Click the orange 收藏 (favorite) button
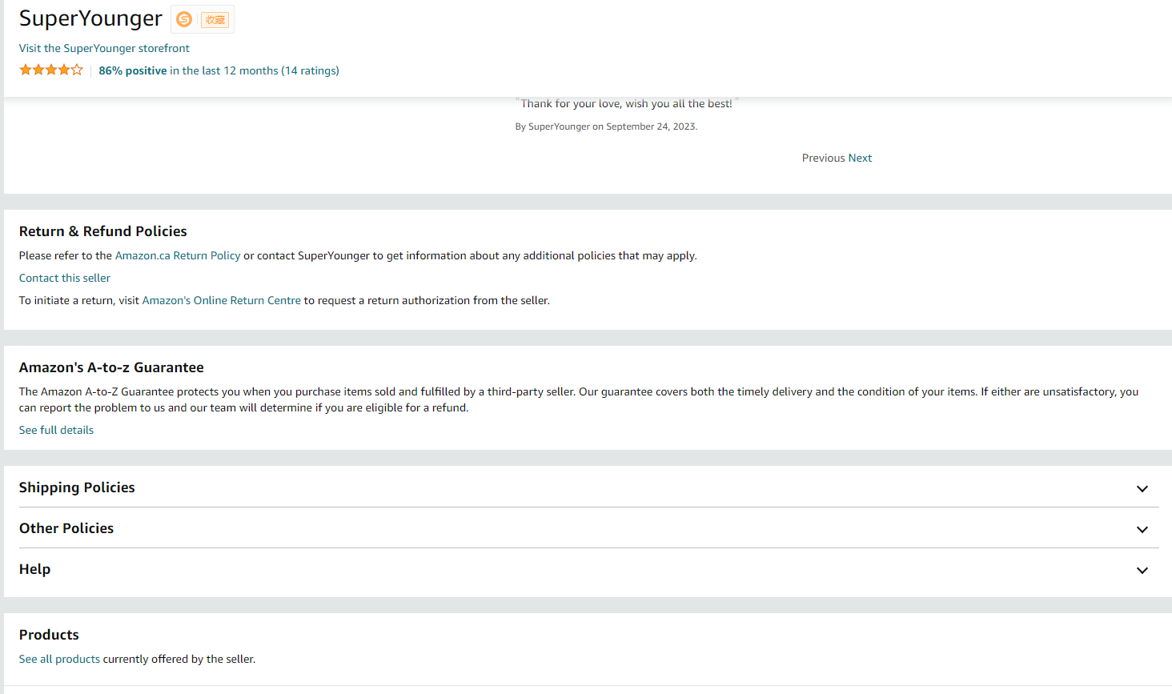The width and height of the screenshot is (1172, 694). tap(215, 20)
